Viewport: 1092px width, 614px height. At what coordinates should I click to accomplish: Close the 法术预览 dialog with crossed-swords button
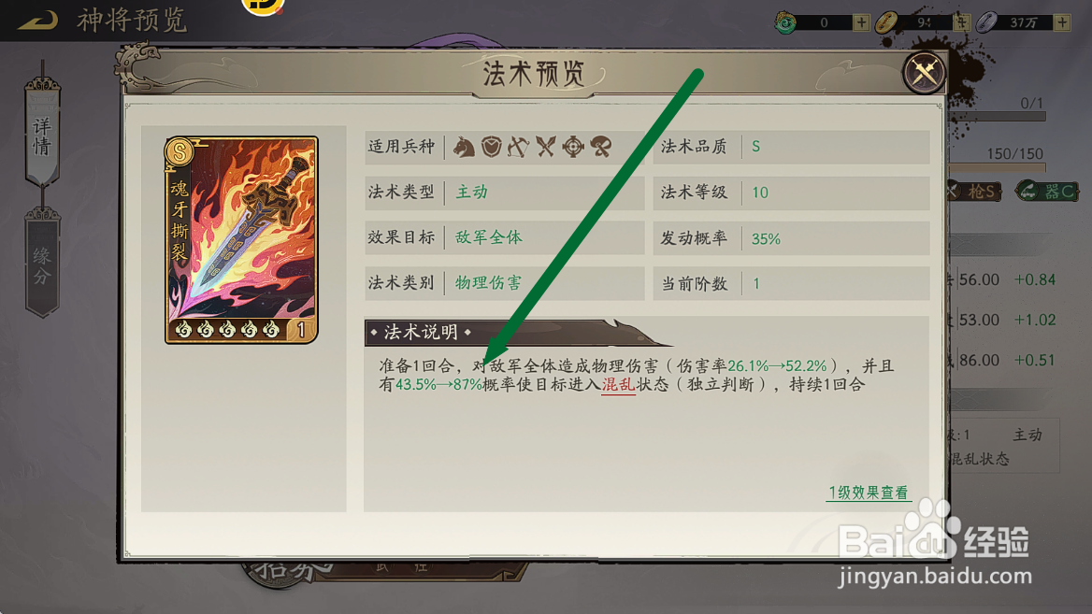tap(924, 72)
